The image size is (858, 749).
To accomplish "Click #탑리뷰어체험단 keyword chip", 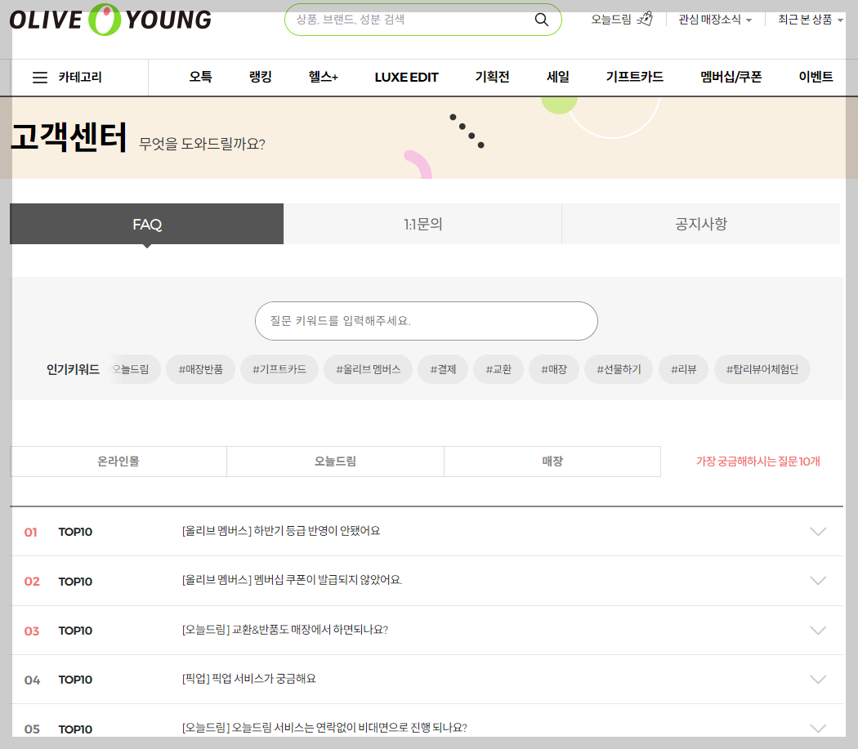I will 762,369.
